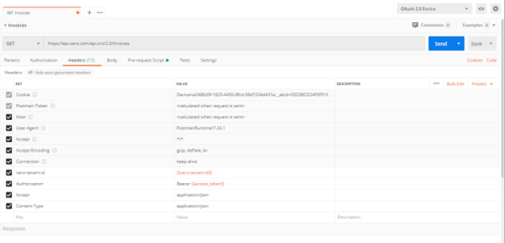Click the Comments speech bubble icon
Screen dimensions: 505x243
415,25
